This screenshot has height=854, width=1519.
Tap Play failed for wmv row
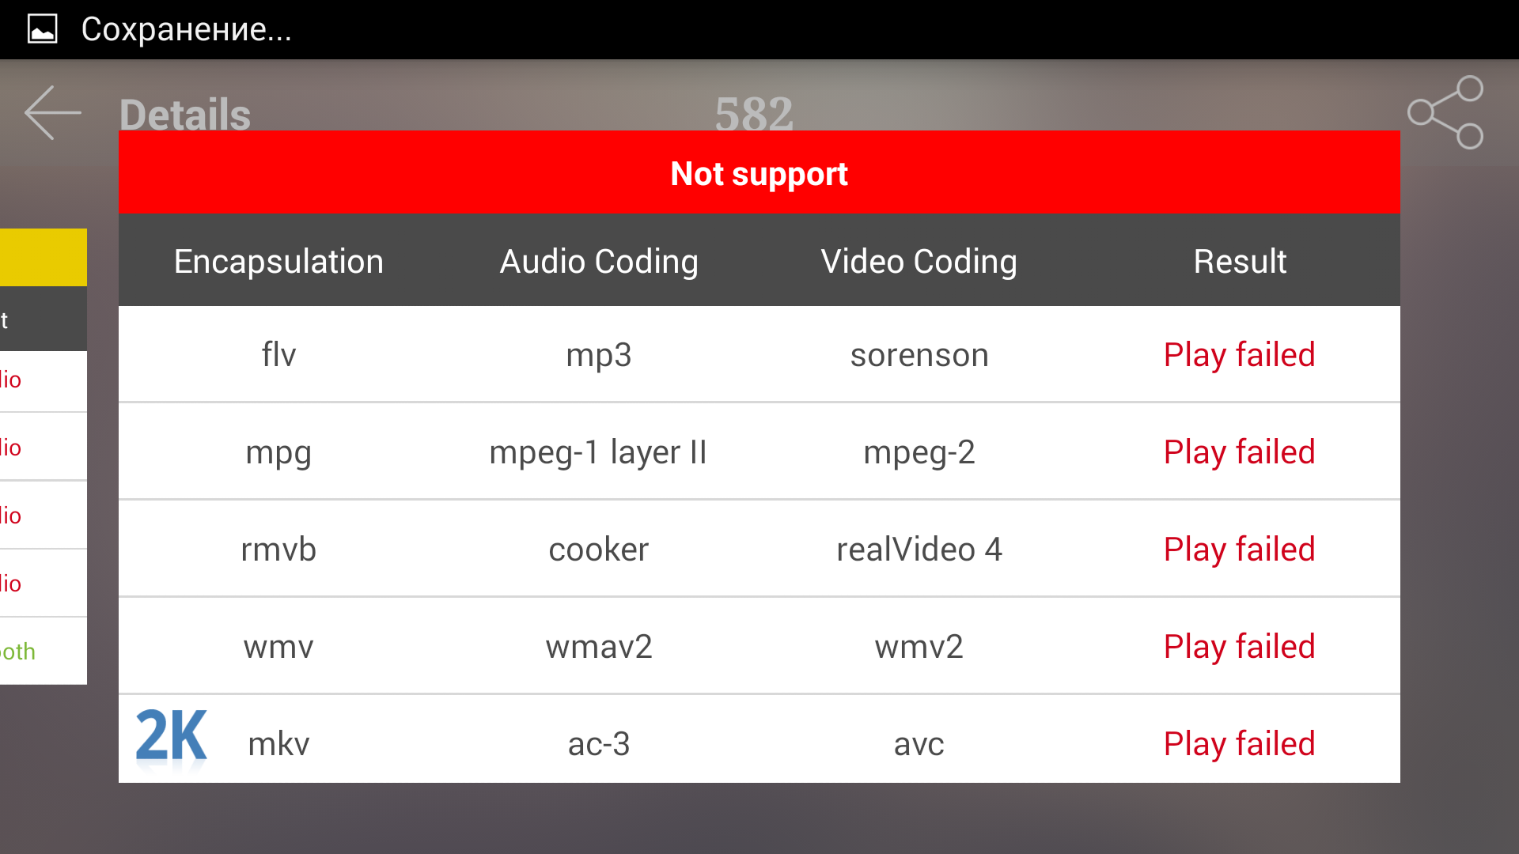pos(1239,647)
